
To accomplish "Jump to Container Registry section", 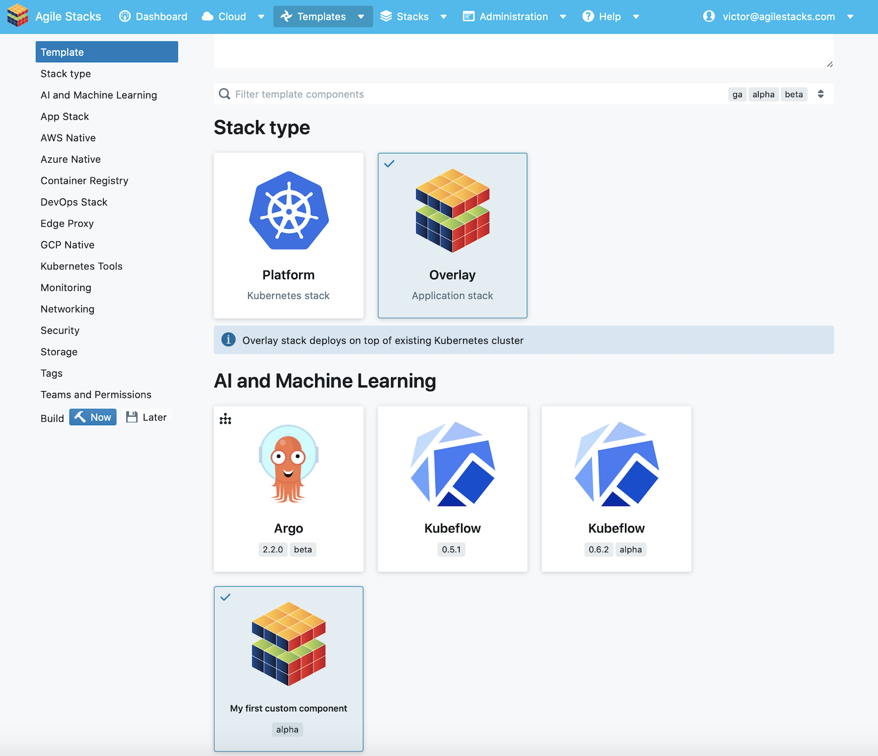I will pos(84,180).
